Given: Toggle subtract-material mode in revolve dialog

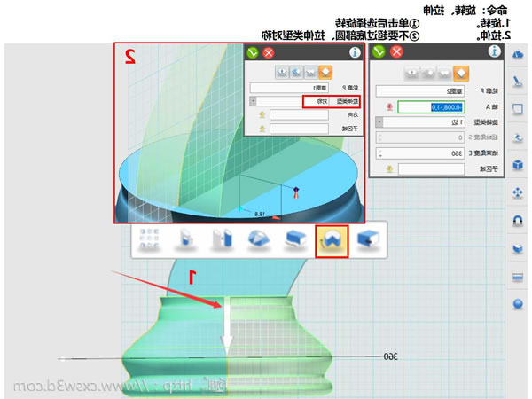Looking at the screenshot, I should point(428,74).
